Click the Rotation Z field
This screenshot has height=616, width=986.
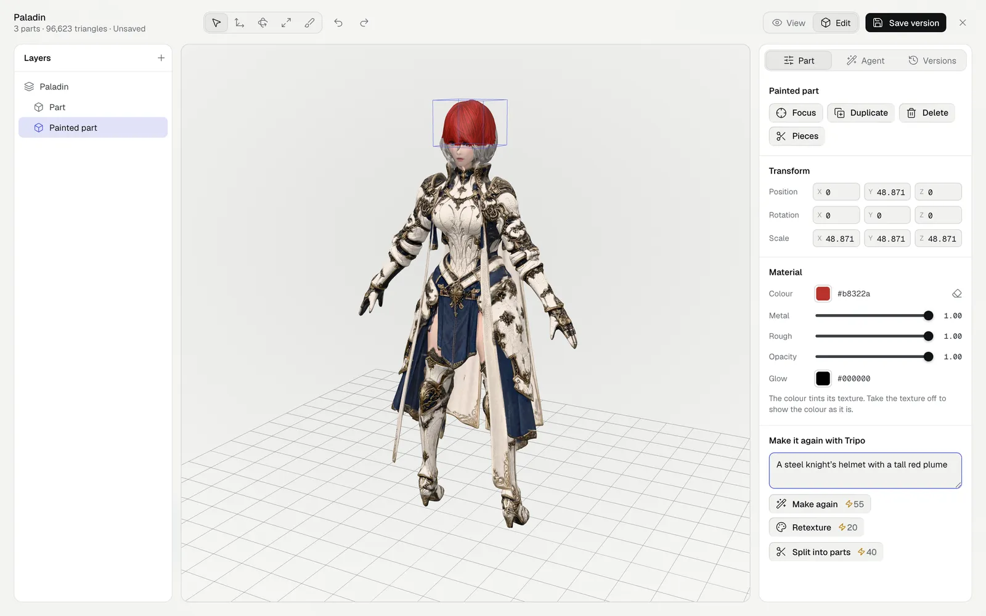pos(939,215)
